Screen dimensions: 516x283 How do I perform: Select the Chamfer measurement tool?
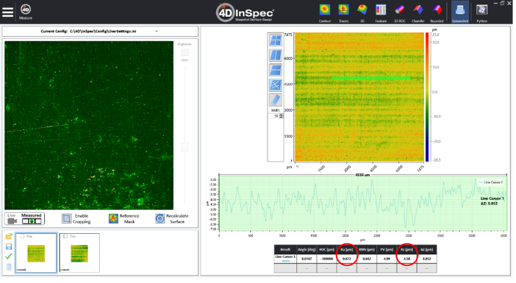[x=419, y=13]
